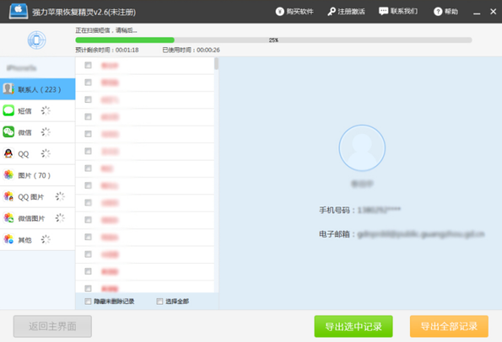Select the 其他 category icon

point(8,239)
